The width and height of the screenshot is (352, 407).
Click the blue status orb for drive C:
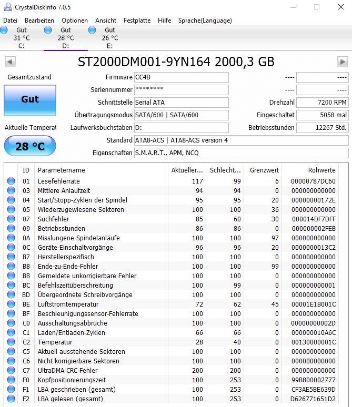(x=4, y=30)
